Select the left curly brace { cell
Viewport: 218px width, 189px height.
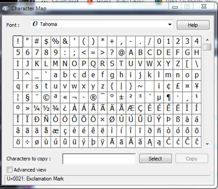tap(112, 86)
